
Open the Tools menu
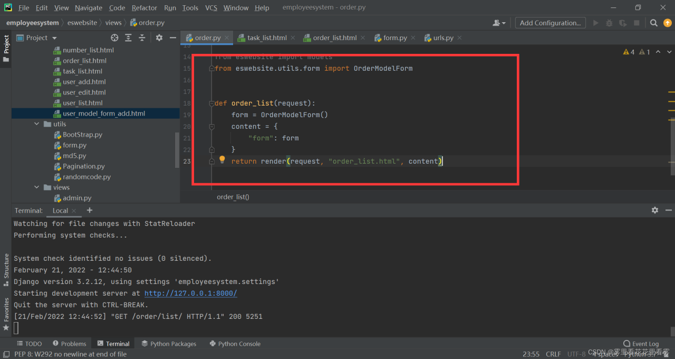point(190,8)
